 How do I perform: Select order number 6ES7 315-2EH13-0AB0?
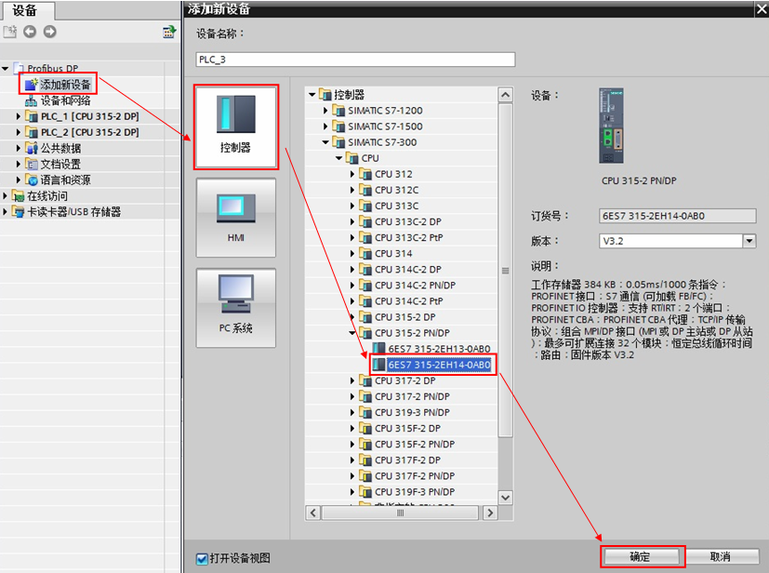[x=439, y=348]
